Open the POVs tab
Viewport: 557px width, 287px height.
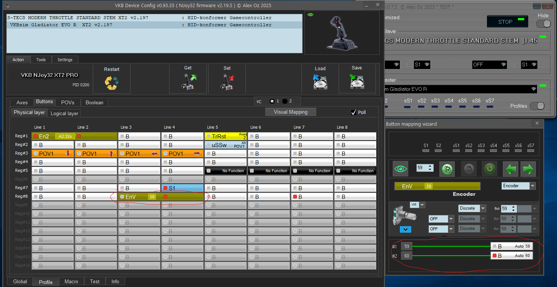pos(68,102)
